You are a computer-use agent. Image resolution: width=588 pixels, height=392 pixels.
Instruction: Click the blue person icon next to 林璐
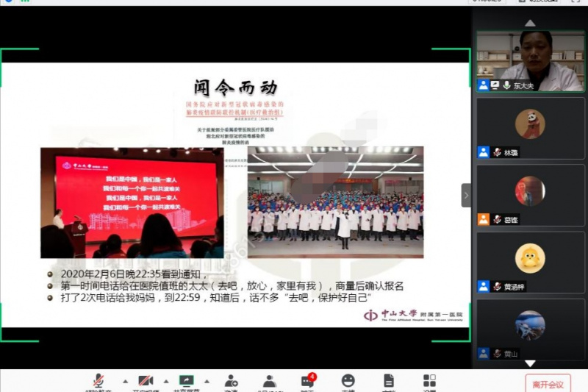click(x=484, y=152)
